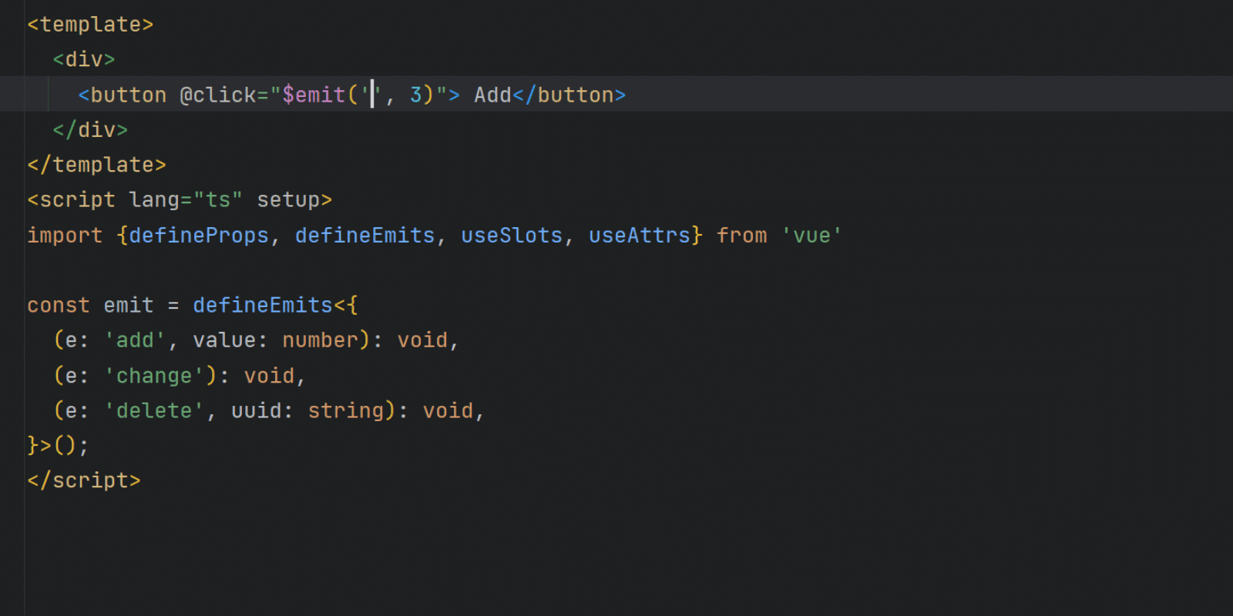The height and width of the screenshot is (616, 1233).
Task: Click the uuid parameter name
Action: click(257, 410)
